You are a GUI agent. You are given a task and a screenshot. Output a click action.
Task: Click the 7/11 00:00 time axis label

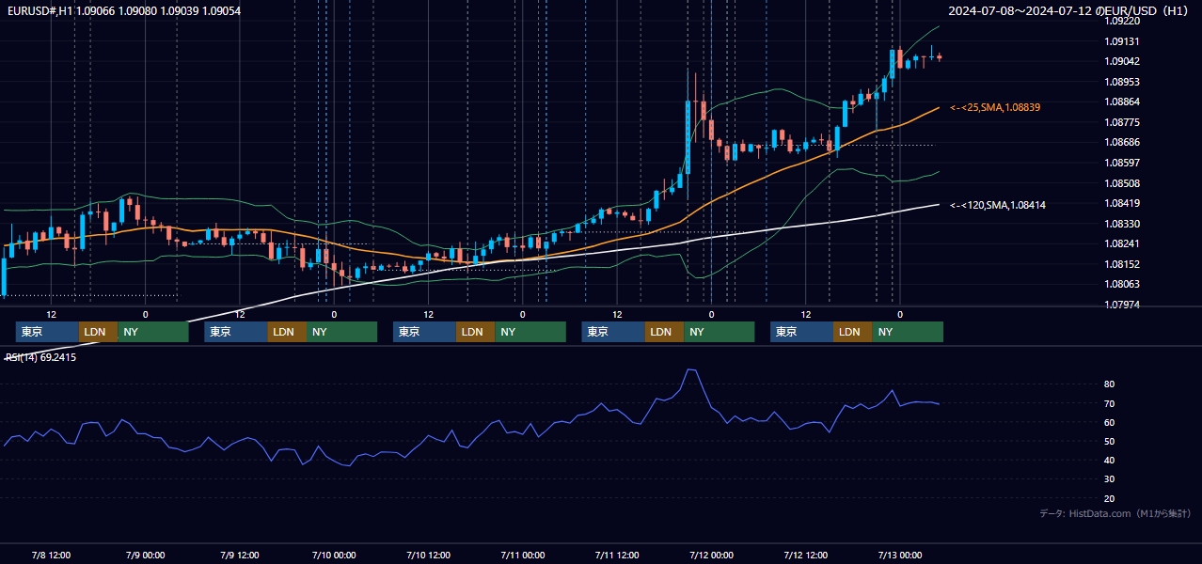coord(522,555)
